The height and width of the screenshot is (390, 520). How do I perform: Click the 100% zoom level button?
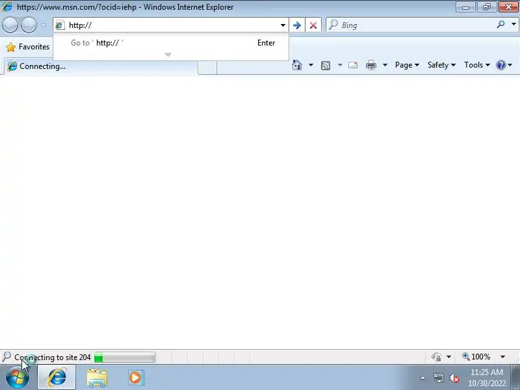point(476,357)
